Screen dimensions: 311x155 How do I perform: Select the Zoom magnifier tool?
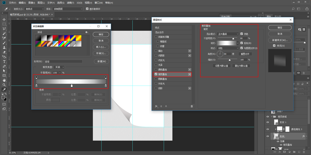pyautogui.click(x=4, y=85)
